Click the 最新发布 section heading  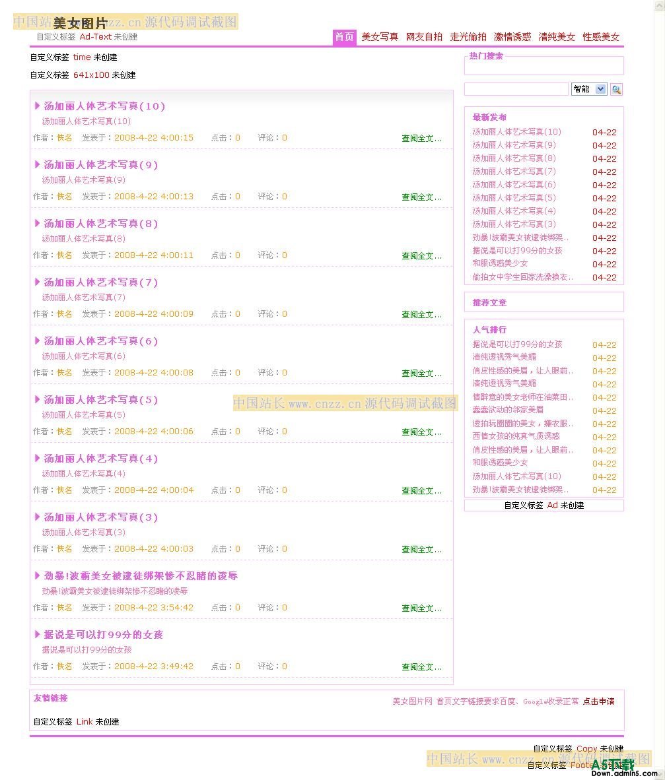(490, 117)
